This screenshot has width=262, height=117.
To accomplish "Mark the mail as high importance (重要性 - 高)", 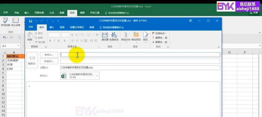I will [159, 38].
